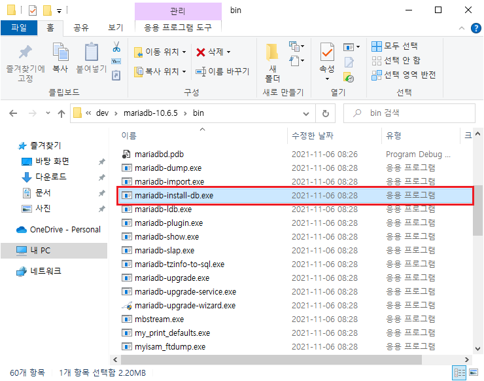
Task: Click the History icon in the Open group
Action: 349,77
